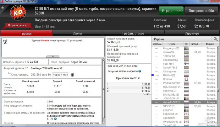Sort by the Фишек column header
This screenshot has height=127, width=220.
[x=210, y=44]
